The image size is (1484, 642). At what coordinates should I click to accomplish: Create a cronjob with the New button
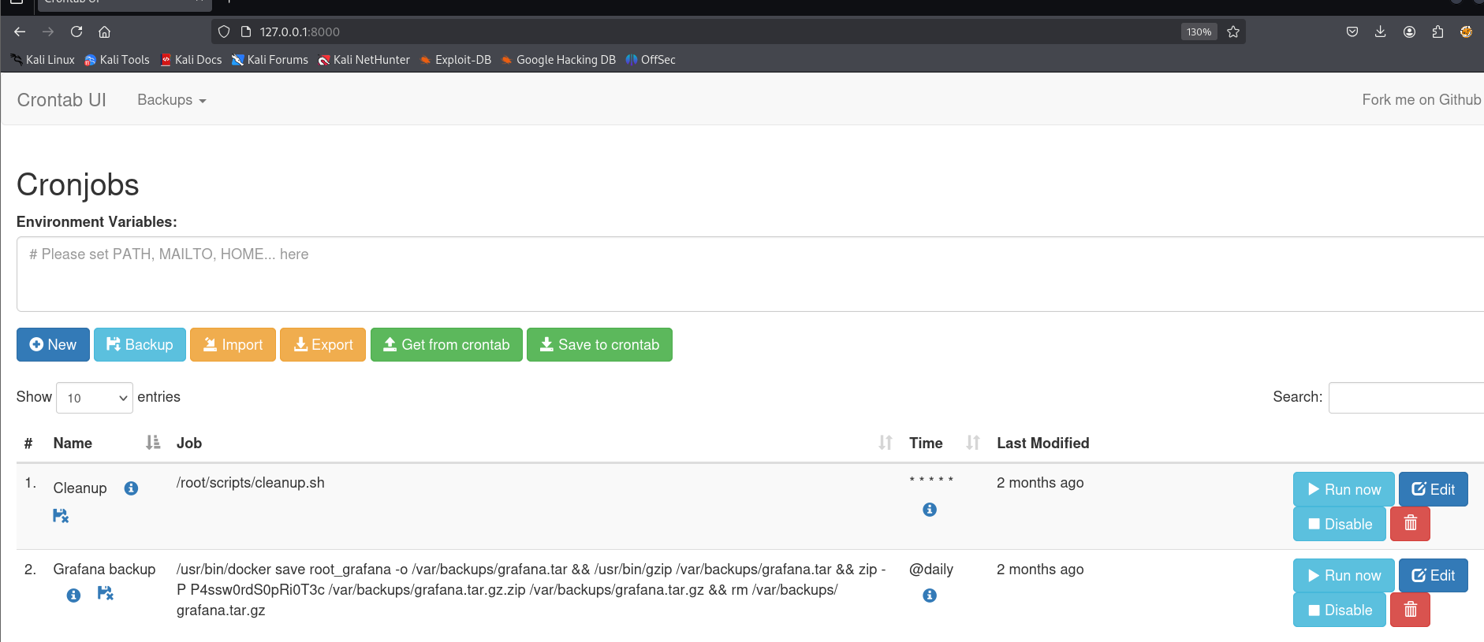click(x=53, y=345)
